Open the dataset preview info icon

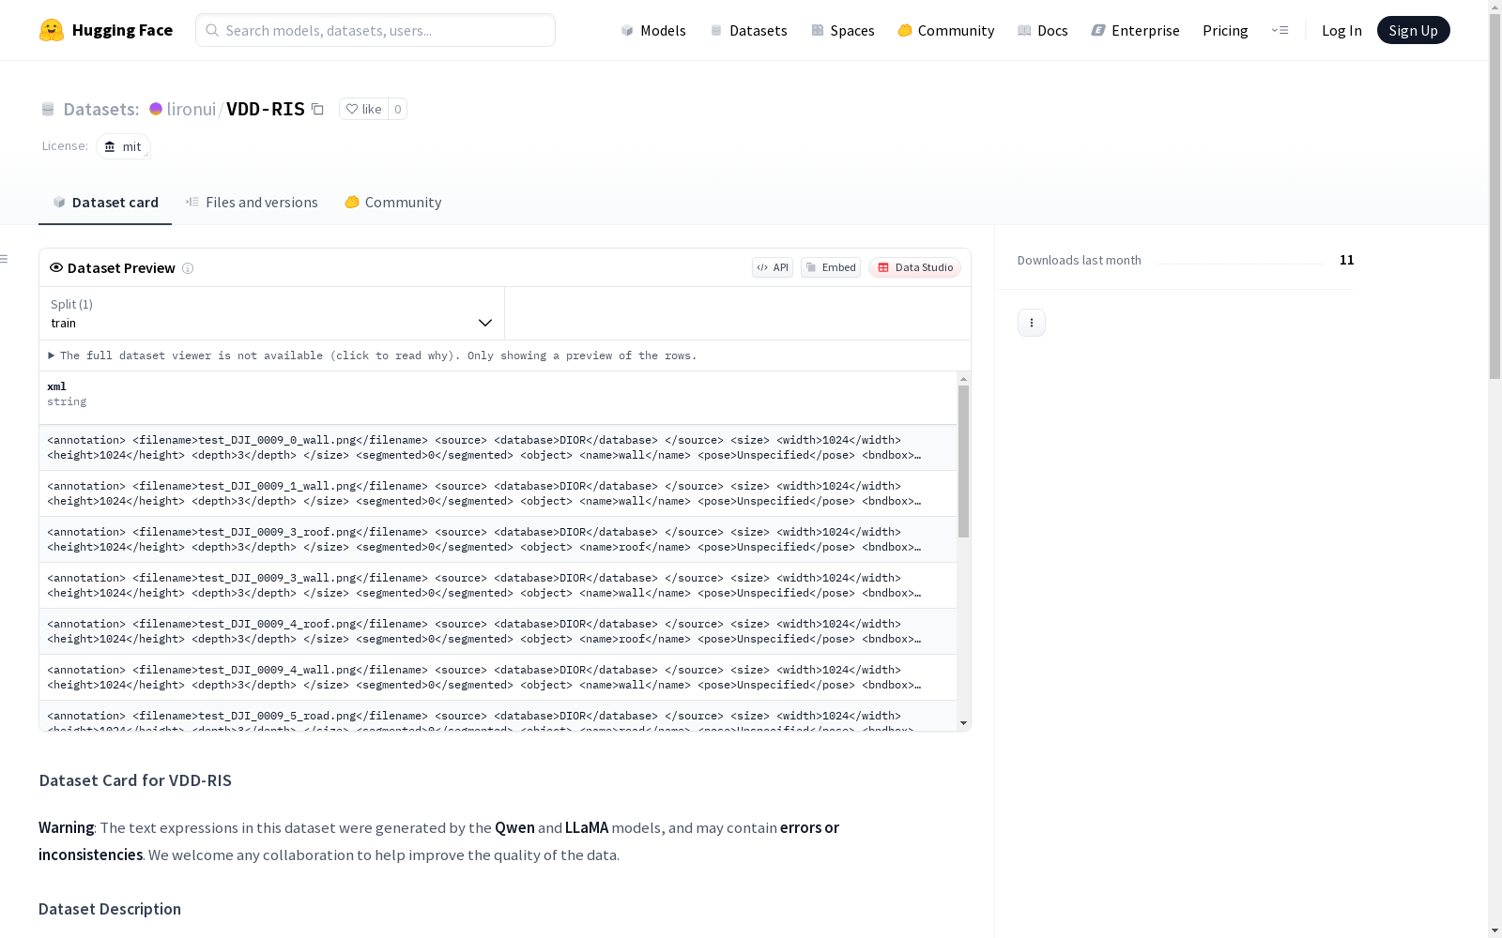188,268
